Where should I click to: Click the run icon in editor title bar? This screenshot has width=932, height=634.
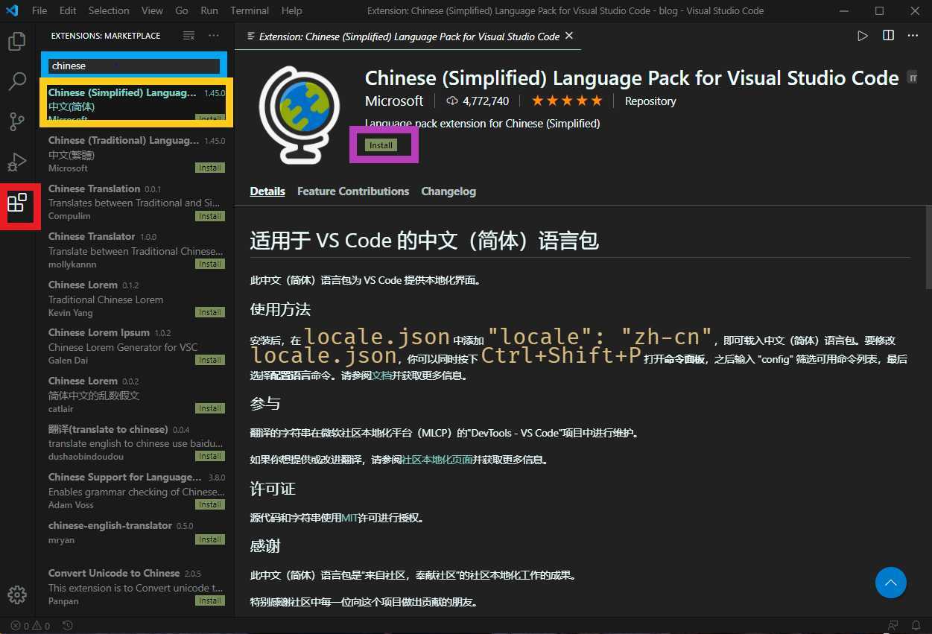pos(863,36)
